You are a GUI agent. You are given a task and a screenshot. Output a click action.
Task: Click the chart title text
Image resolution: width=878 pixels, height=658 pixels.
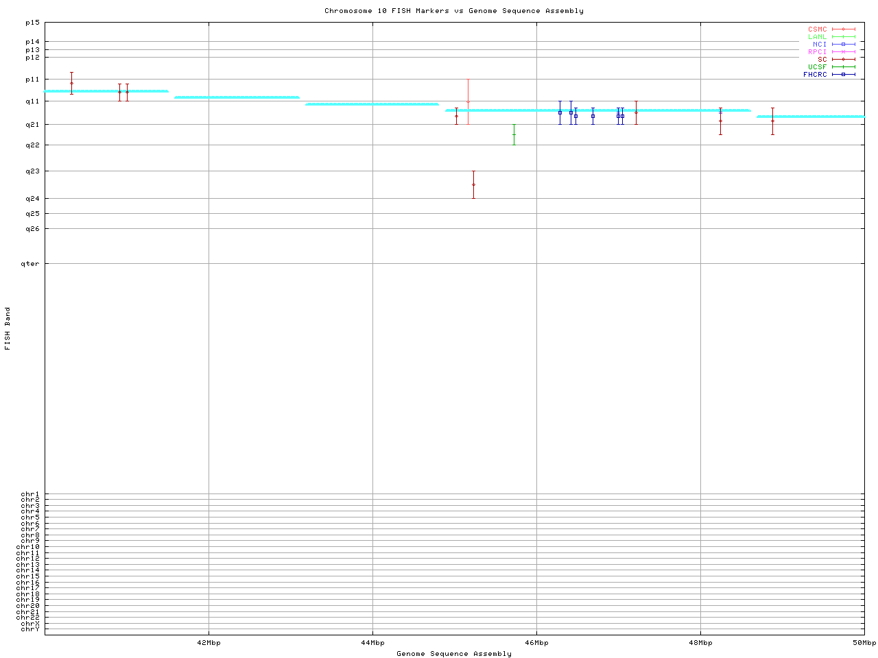(454, 11)
